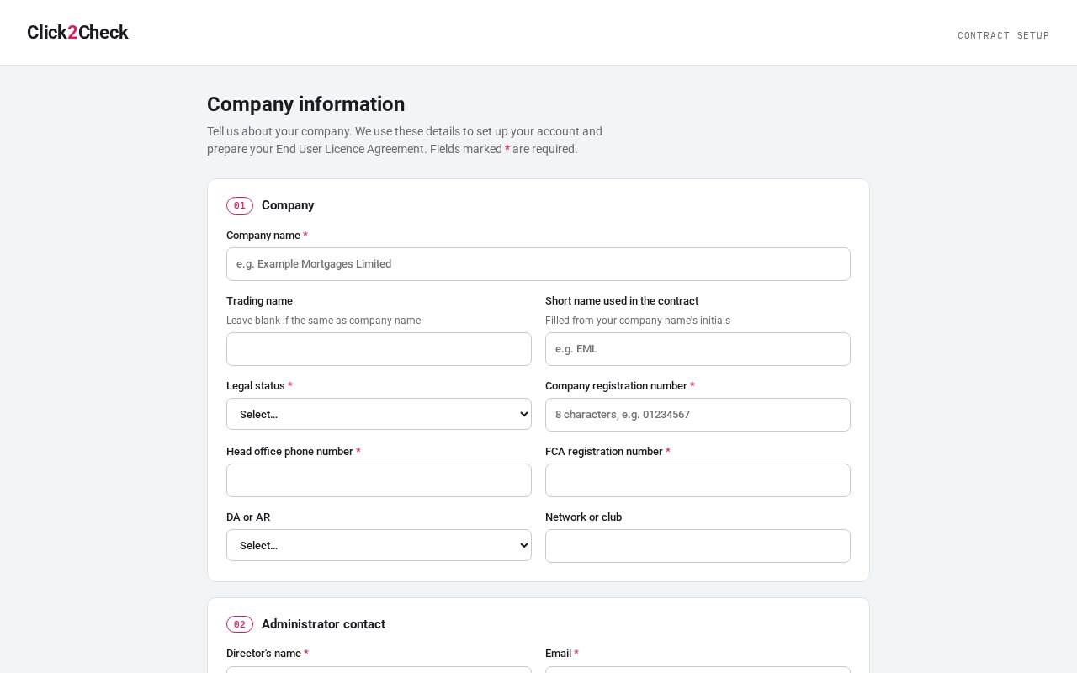This screenshot has height=673, width=1077.
Task: Click the FCA registration number input
Action: (698, 480)
